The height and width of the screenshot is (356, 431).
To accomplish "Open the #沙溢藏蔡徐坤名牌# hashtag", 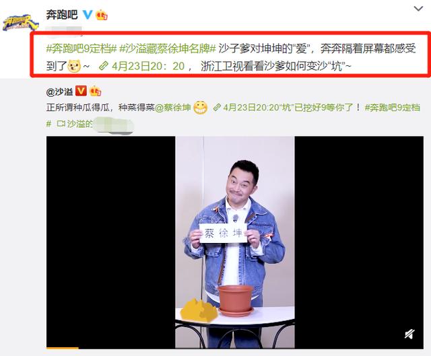I will point(168,48).
